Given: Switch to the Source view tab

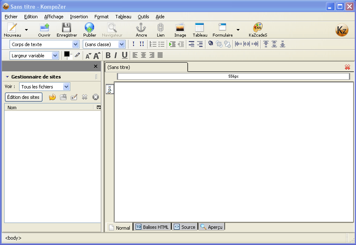Looking at the screenshot, I should [185, 227].
